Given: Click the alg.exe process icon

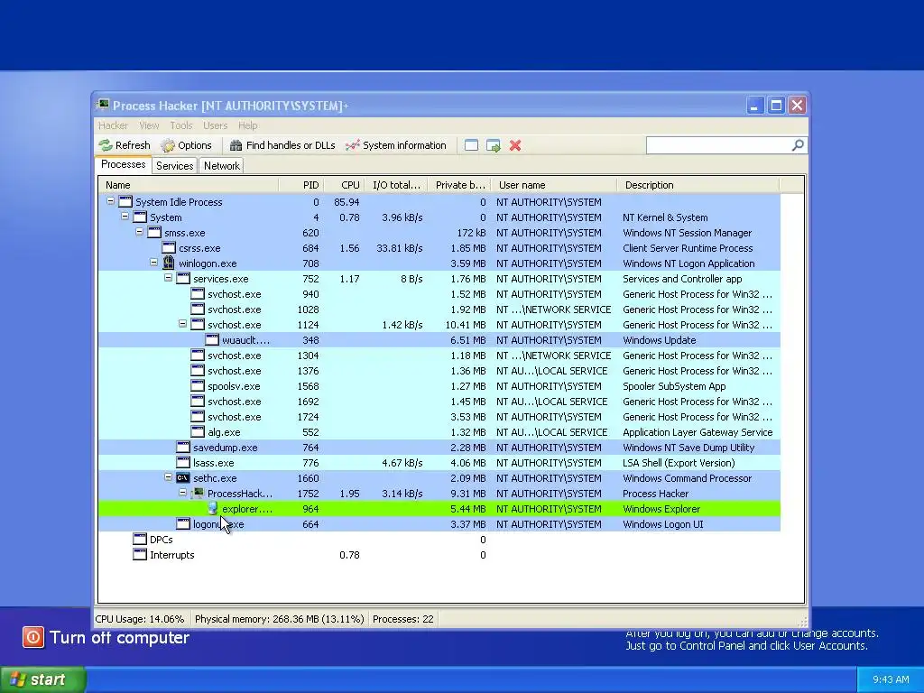Looking at the screenshot, I should click(x=198, y=431).
